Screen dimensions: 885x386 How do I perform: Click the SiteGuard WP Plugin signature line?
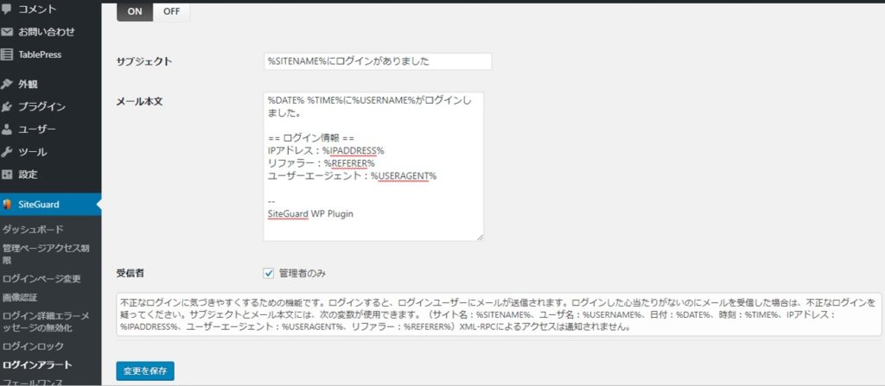310,214
